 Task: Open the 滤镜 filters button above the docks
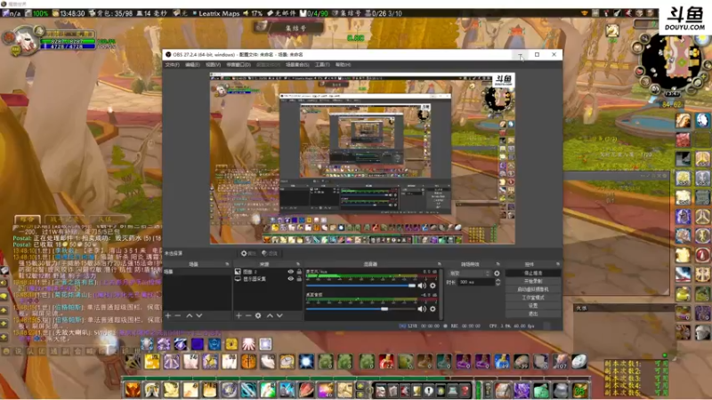coord(270,253)
